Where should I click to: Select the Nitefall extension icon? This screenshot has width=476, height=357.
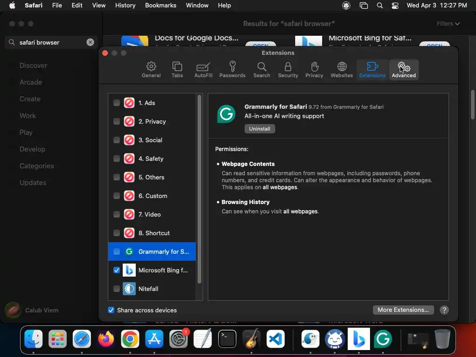coord(129,289)
